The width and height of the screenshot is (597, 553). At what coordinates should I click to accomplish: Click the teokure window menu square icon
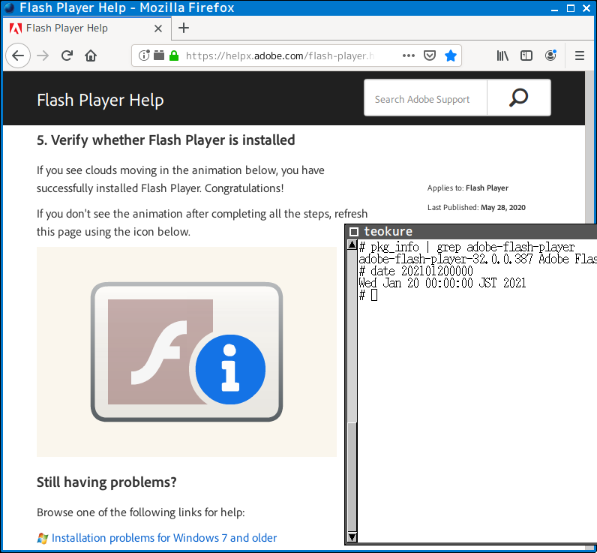coord(354,232)
